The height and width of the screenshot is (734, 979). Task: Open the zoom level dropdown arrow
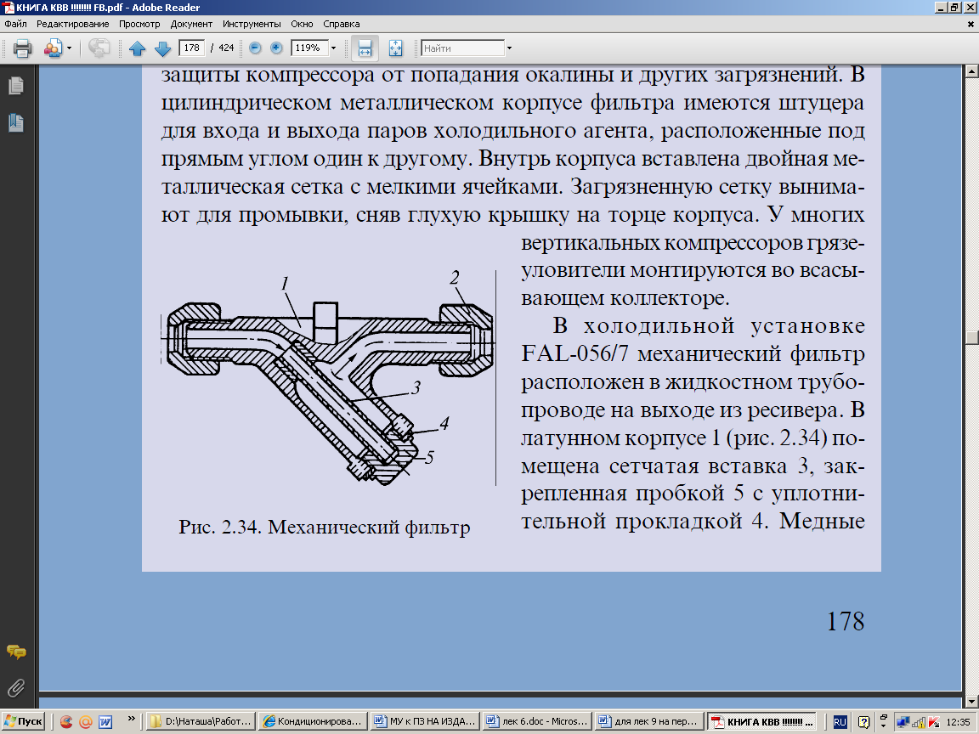click(x=333, y=48)
